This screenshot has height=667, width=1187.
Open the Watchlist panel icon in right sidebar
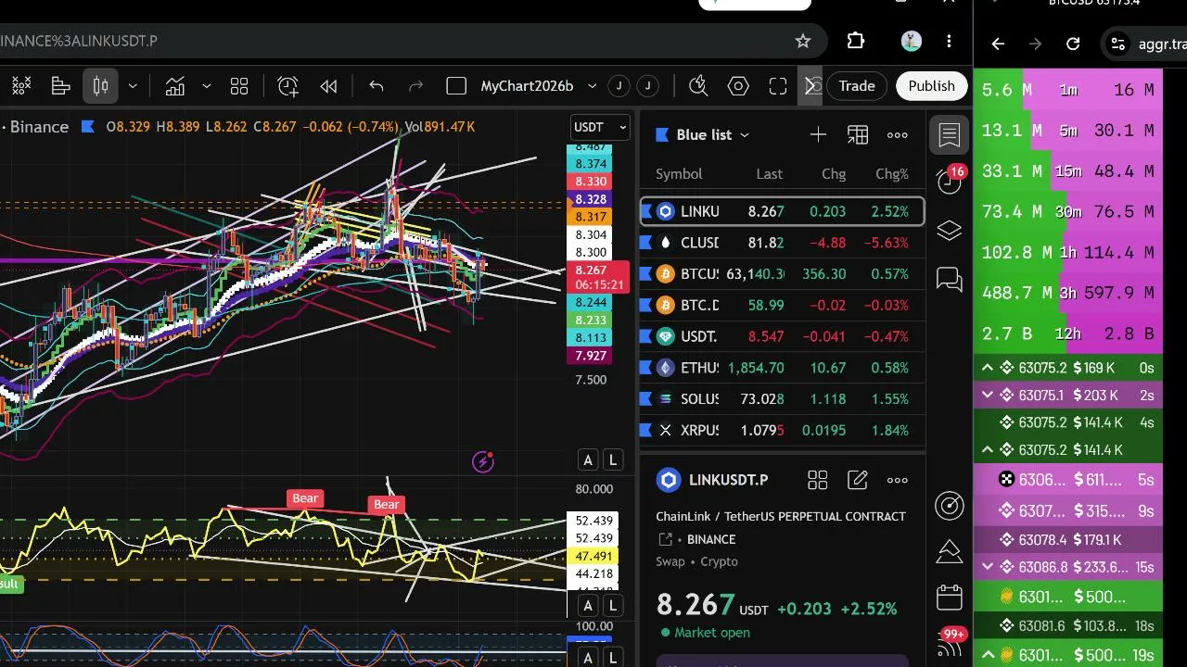tap(950, 135)
